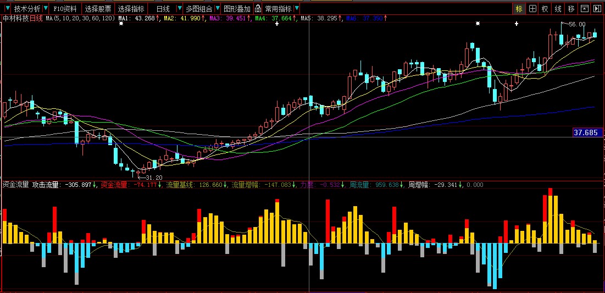The height and width of the screenshot is (293, 605).
Task: Click the lock icon beside 图形叠加
Action: tap(257, 9)
